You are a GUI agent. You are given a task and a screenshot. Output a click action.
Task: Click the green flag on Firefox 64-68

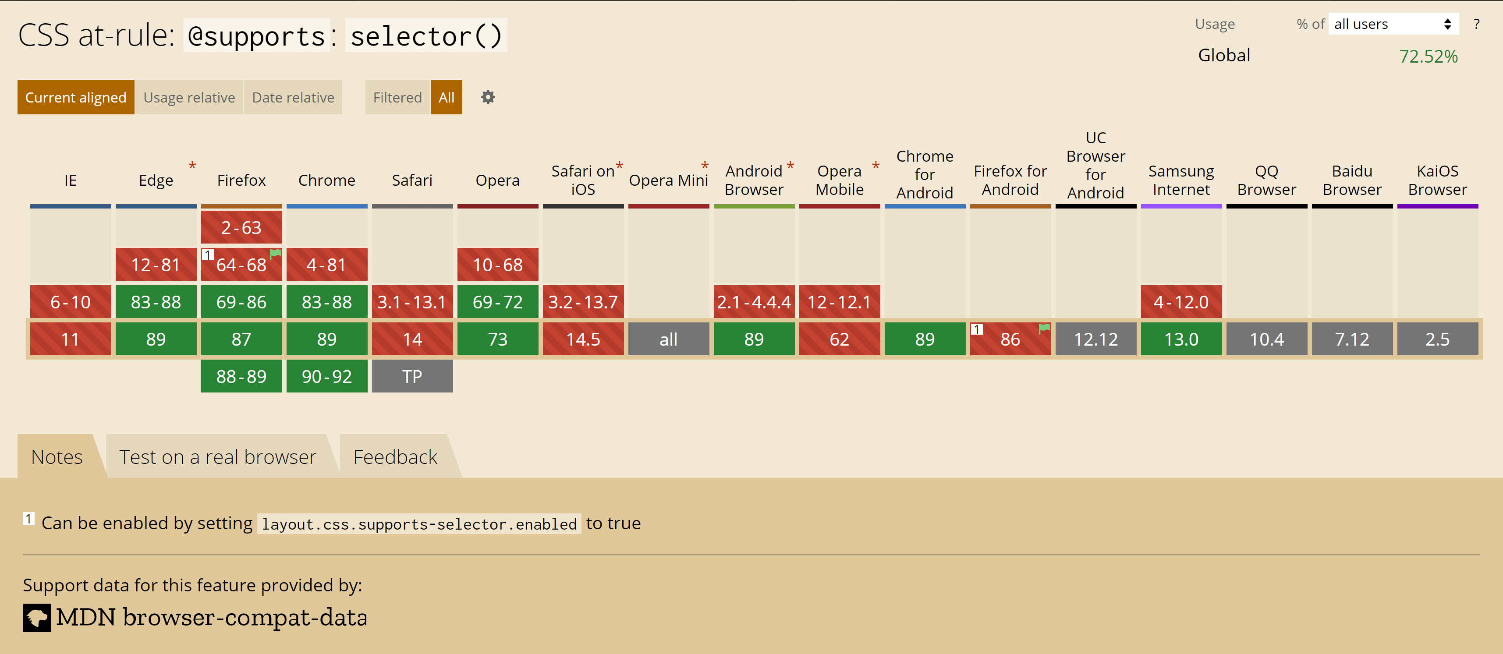coord(275,254)
